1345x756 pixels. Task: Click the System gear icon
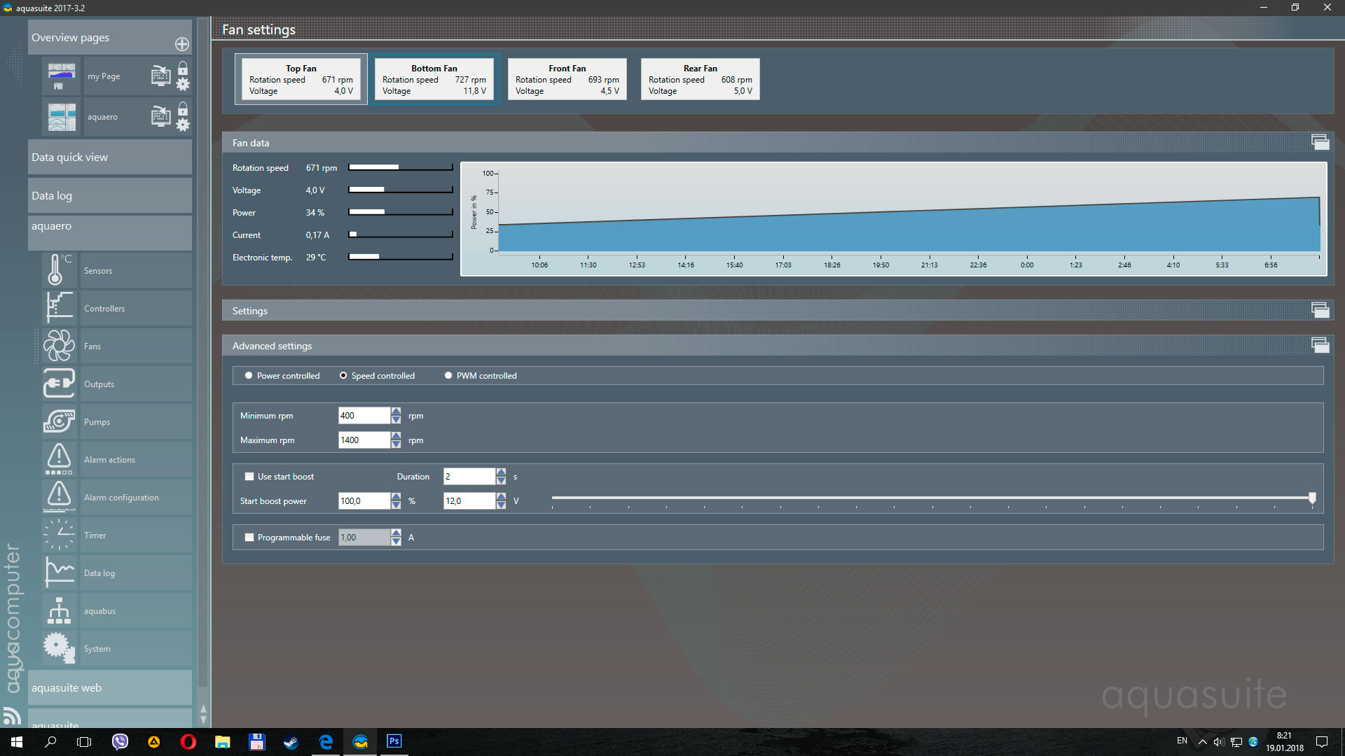(59, 648)
